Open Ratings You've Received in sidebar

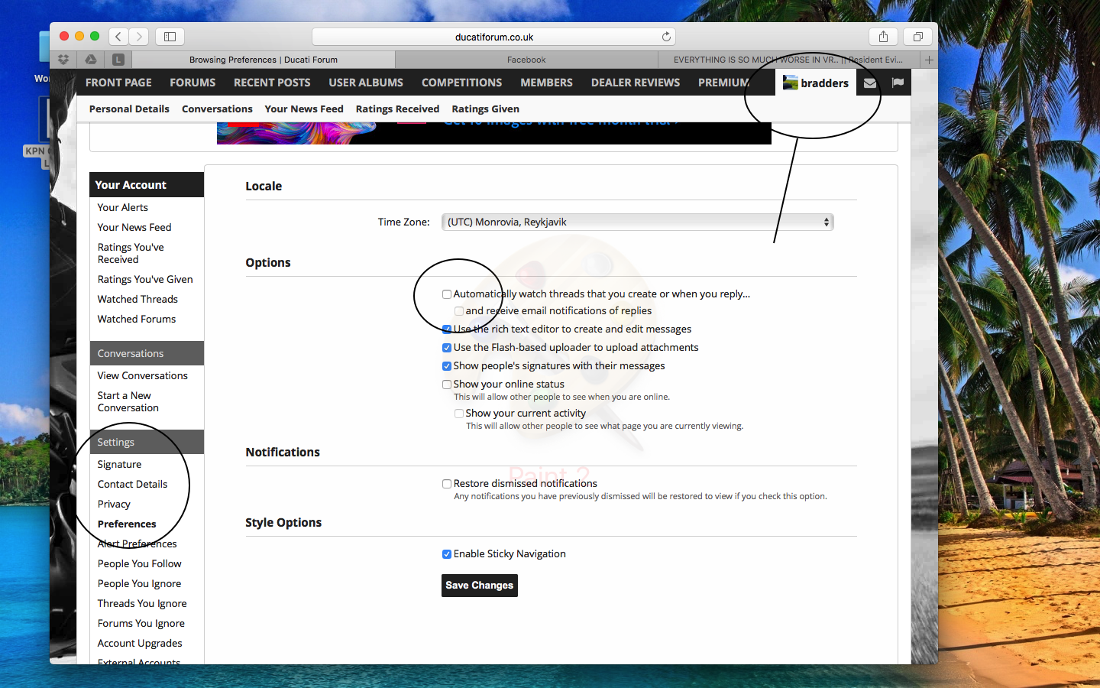coord(131,253)
